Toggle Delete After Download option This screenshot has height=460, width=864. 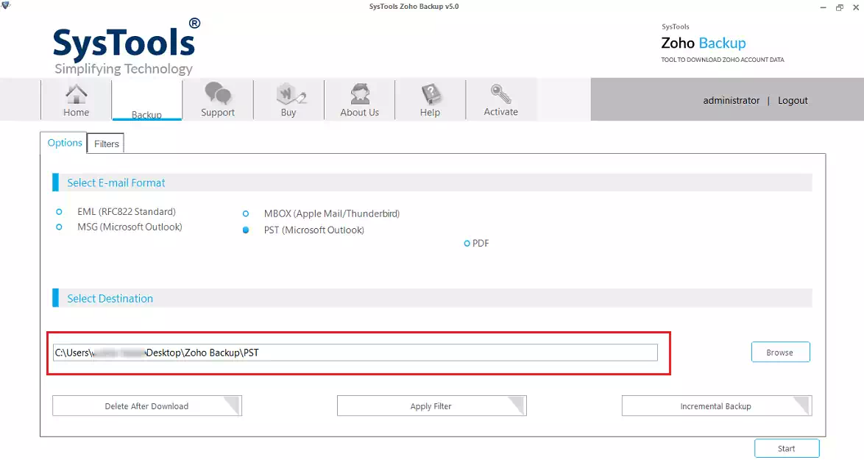click(147, 406)
